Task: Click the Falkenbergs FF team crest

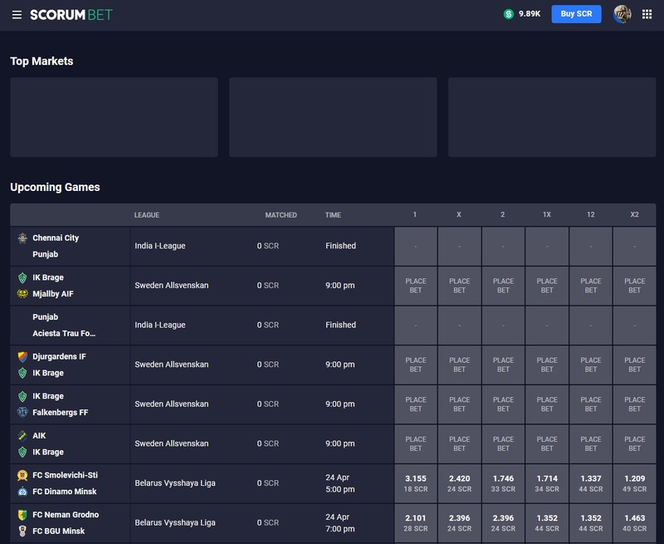Action: (22, 412)
